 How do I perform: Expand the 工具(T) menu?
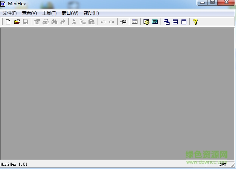pos(49,13)
